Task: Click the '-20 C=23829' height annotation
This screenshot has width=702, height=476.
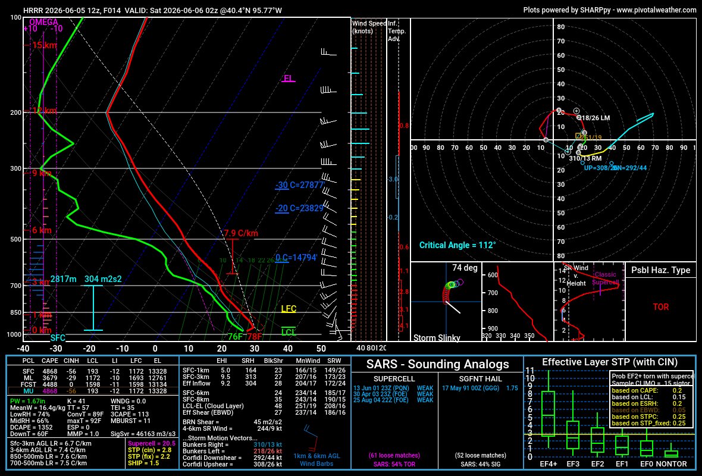Action: (x=299, y=208)
